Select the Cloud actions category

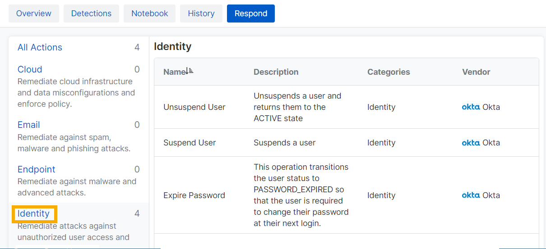pos(30,69)
